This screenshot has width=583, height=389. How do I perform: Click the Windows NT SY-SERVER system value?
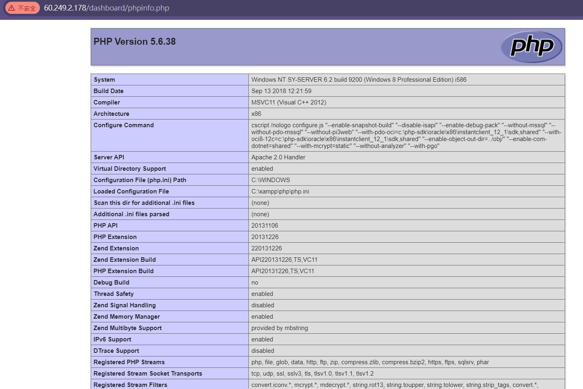pos(359,80)
